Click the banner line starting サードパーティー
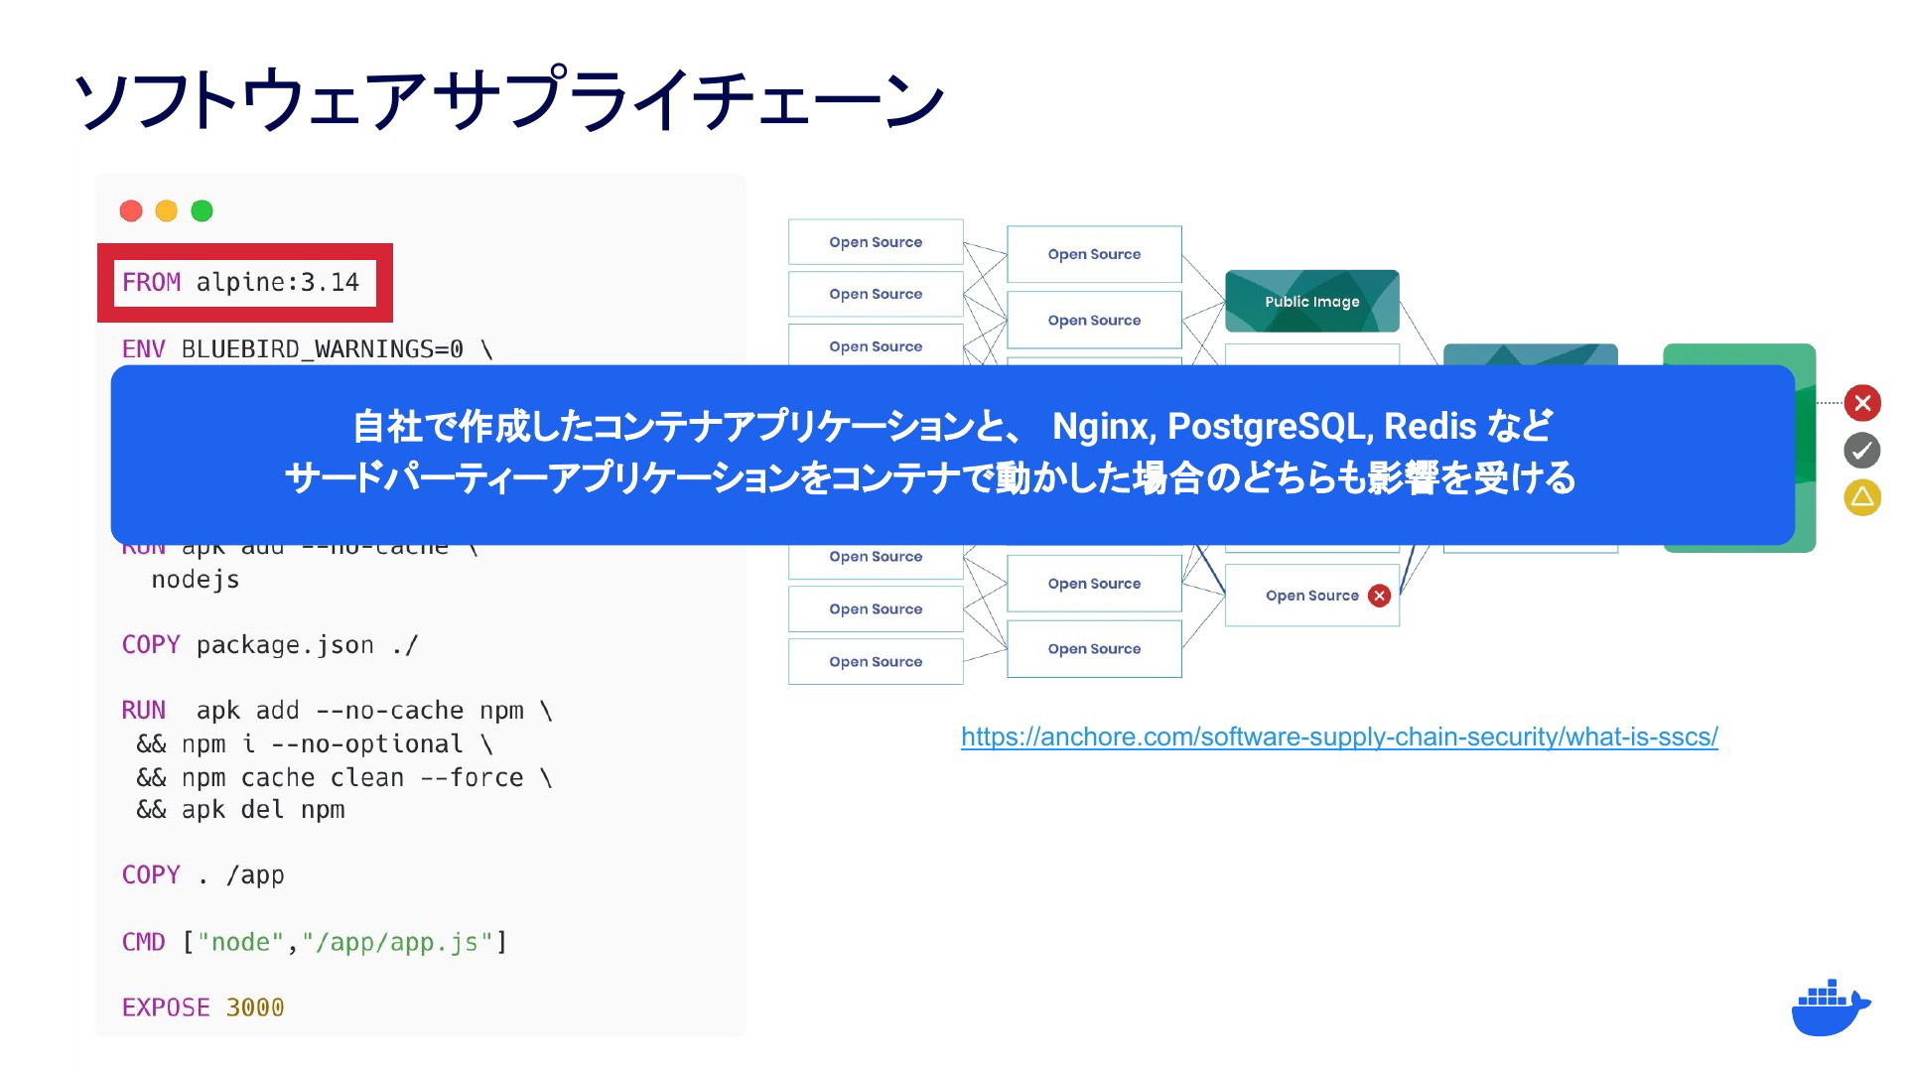This screenshot has height=1072, width=1906. point(930,477)
